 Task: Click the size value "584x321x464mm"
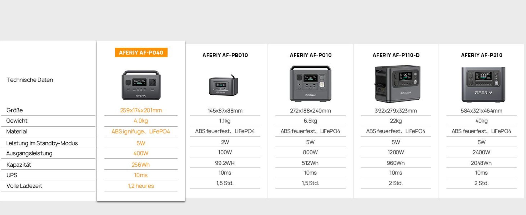(482, 111)
